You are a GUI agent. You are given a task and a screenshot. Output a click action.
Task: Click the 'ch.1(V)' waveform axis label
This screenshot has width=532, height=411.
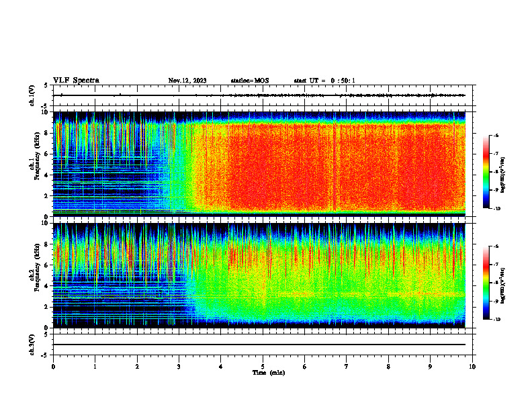click(x=32, y=95)
